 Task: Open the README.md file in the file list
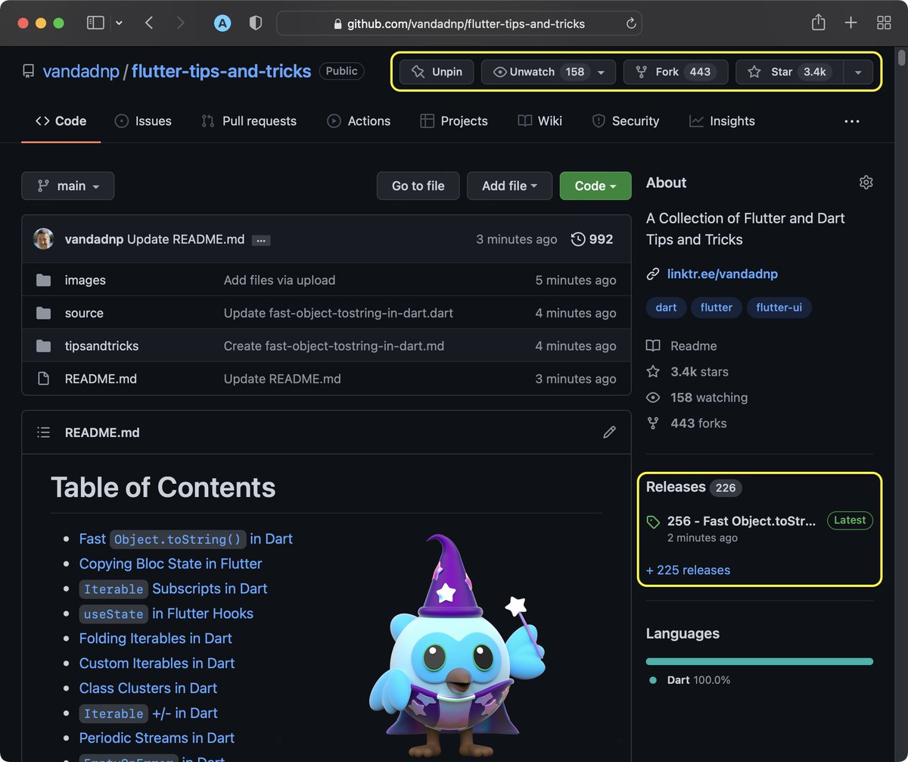[101, 379]
